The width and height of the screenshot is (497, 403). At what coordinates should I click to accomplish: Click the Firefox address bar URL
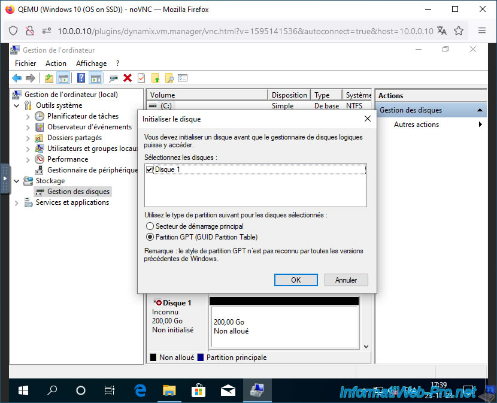pos(245,31)
